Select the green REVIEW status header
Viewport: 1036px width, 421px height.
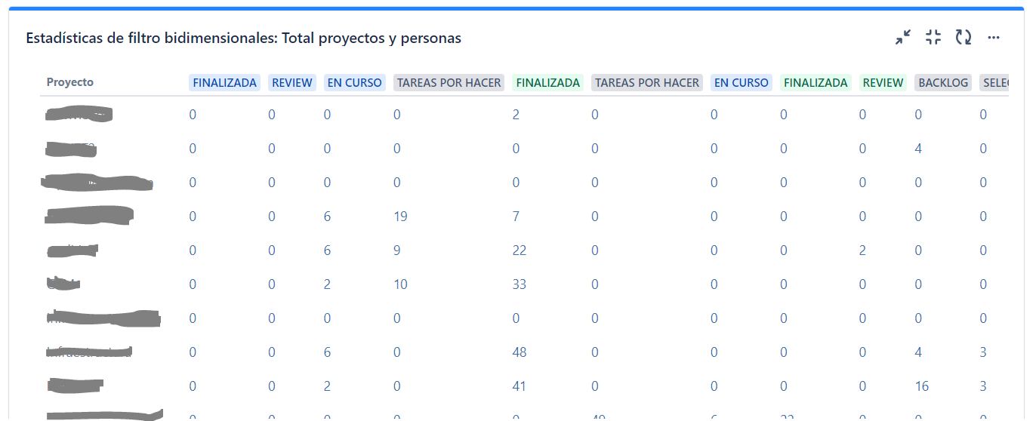883,83
